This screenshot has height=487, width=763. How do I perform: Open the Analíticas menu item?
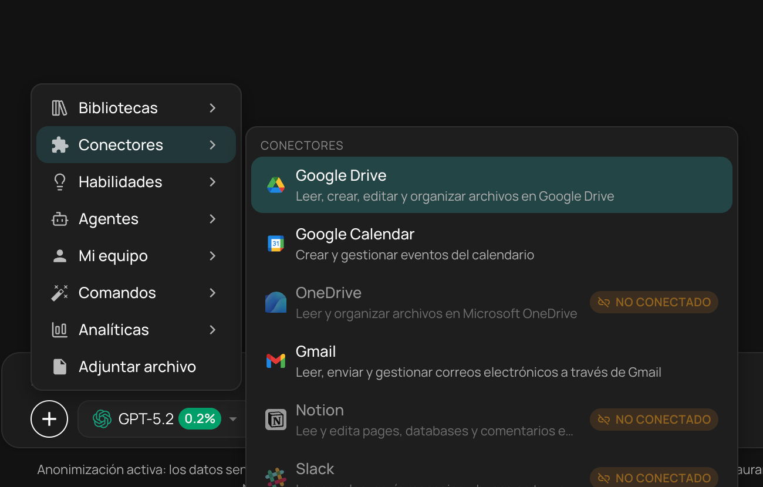pos(136,330)
